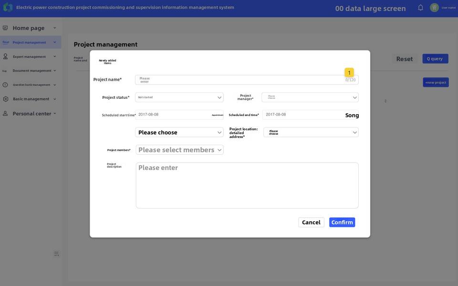Click the Newly added items dialog title

107,62
